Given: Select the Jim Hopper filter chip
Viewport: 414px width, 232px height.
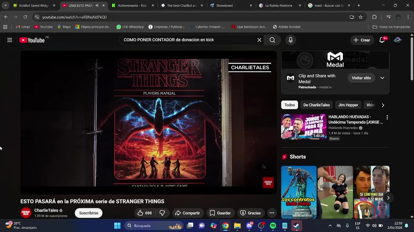Looking at the screenshot, I should point(348,105).
